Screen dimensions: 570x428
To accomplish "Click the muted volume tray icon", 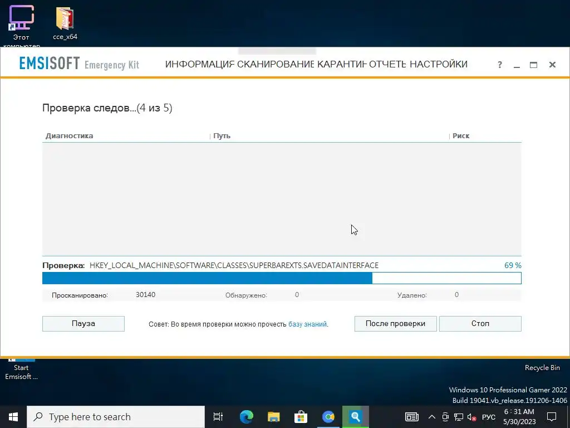I will 471,417.
